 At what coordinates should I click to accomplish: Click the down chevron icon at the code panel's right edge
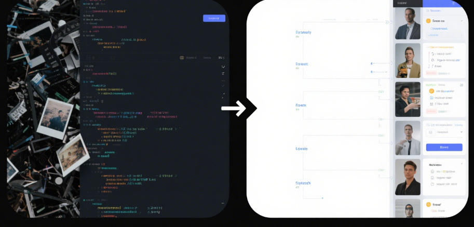pyautogui.click(x=223, y=67)
